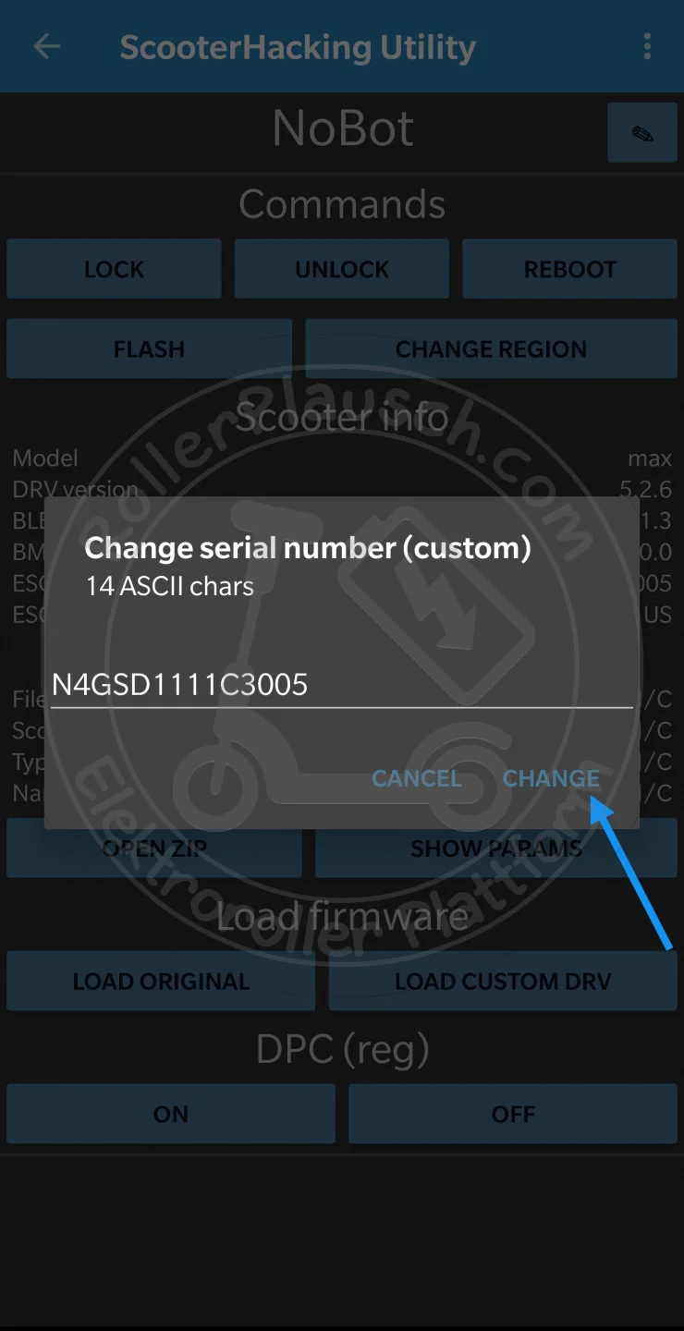Tap the back arrow icon

(46, 47)
